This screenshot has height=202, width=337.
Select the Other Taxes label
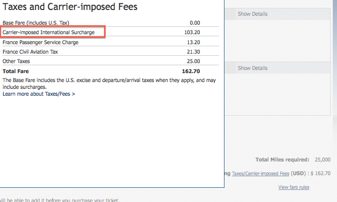[x=16, y=62]
